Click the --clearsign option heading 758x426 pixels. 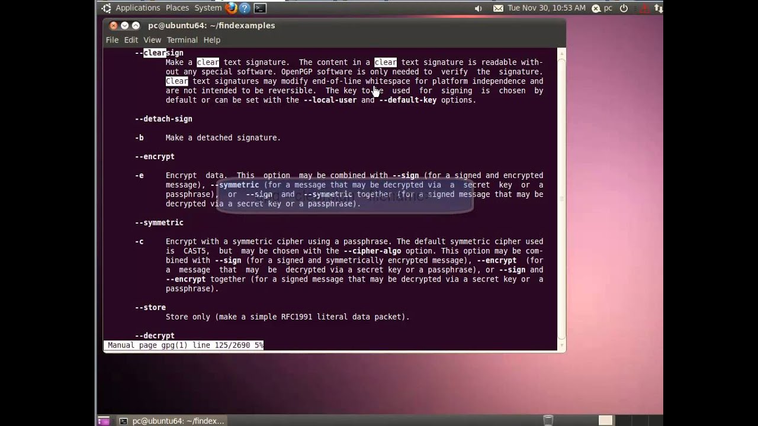click(159, 53)
